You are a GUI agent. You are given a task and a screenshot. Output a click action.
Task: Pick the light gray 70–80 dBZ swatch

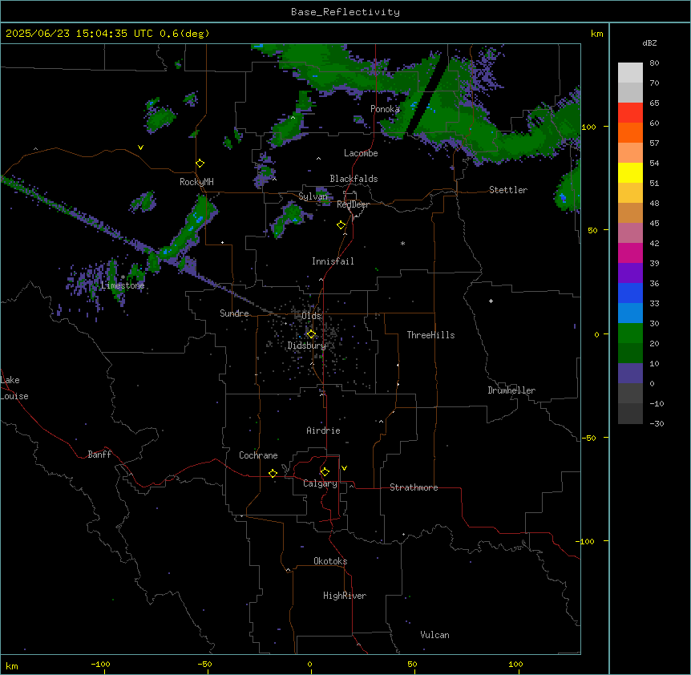pyautogui.click(x=630, y=73)
